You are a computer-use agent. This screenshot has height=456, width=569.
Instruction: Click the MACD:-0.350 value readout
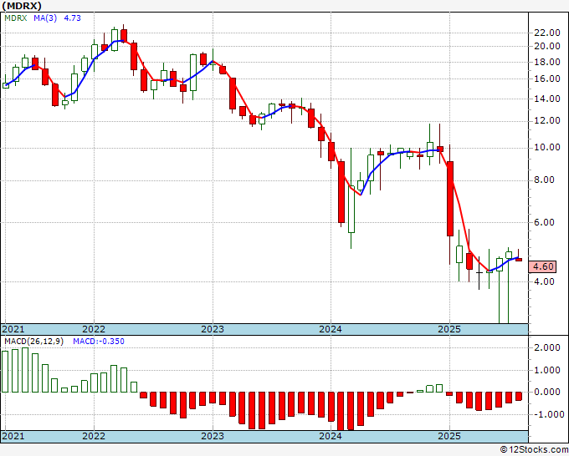99,342
